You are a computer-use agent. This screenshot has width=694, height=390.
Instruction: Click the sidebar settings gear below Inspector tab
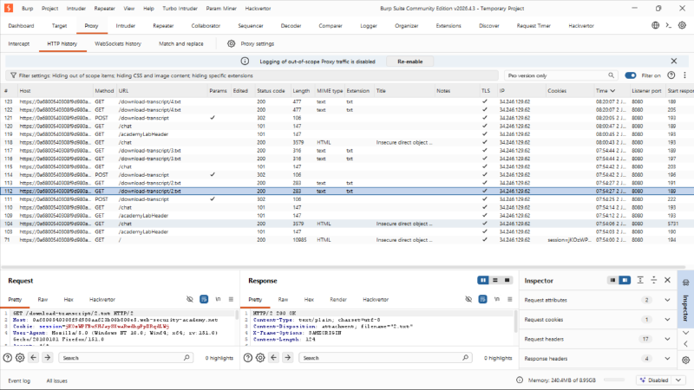pos(685,360)
